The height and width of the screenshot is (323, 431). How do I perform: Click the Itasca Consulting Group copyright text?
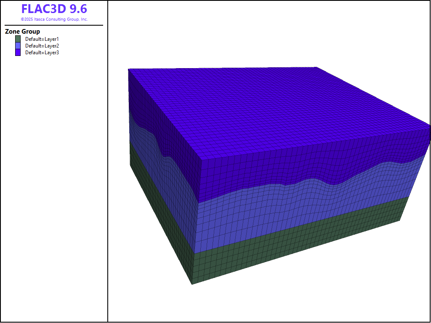54,19
